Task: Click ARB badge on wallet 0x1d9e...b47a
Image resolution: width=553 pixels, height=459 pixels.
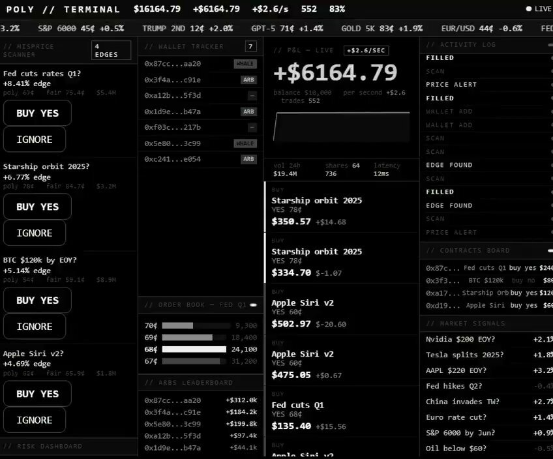Action: [x=248, y=111]
